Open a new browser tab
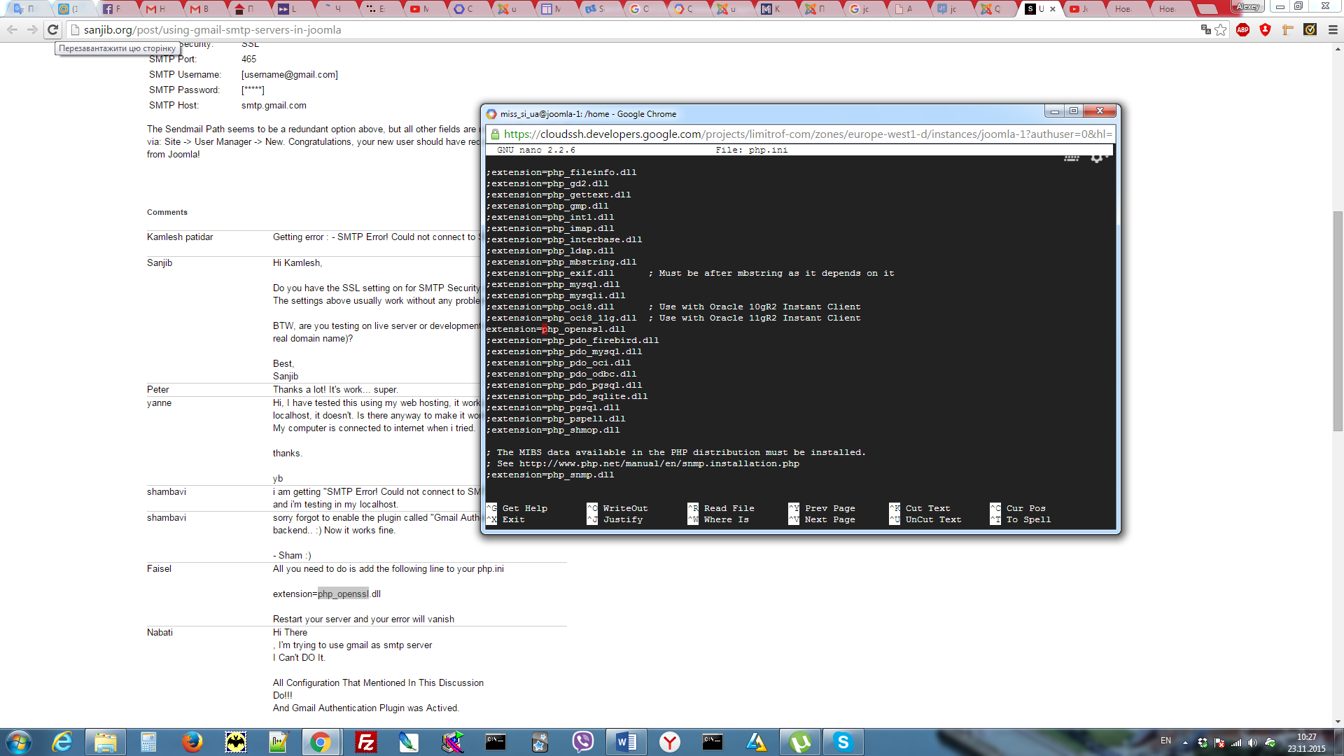This screenshot has width=1344, height=756. coord(1207,9)
